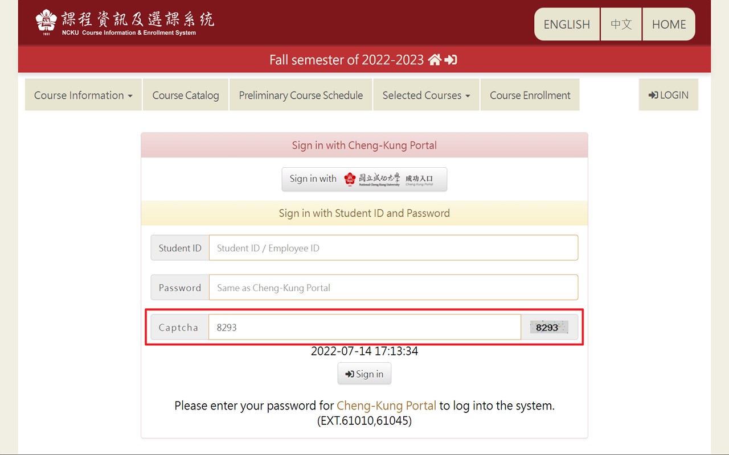Viewport: 729px width, 455px height.
Task: Sign in with Cheng-Kung Portal button
Action: 364,179
